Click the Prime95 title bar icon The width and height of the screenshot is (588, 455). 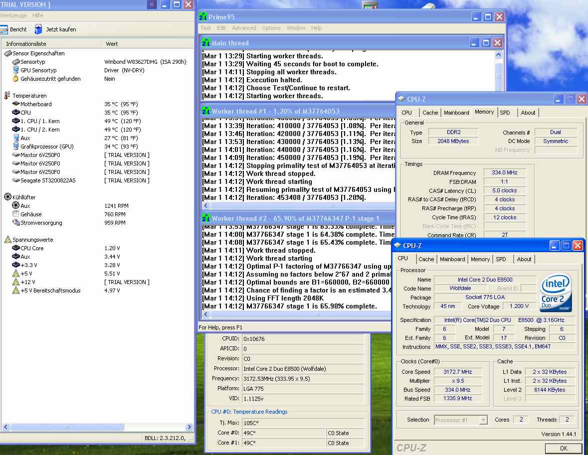[203, 17]
